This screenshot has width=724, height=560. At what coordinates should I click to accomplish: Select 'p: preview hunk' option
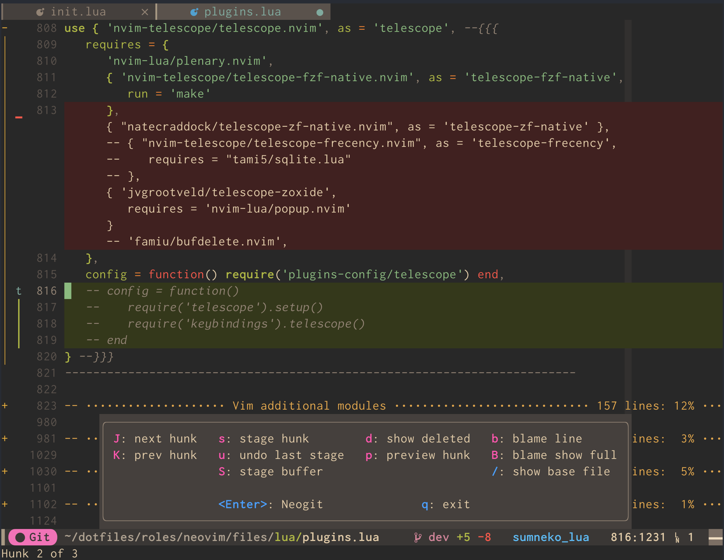click(418, 455)
